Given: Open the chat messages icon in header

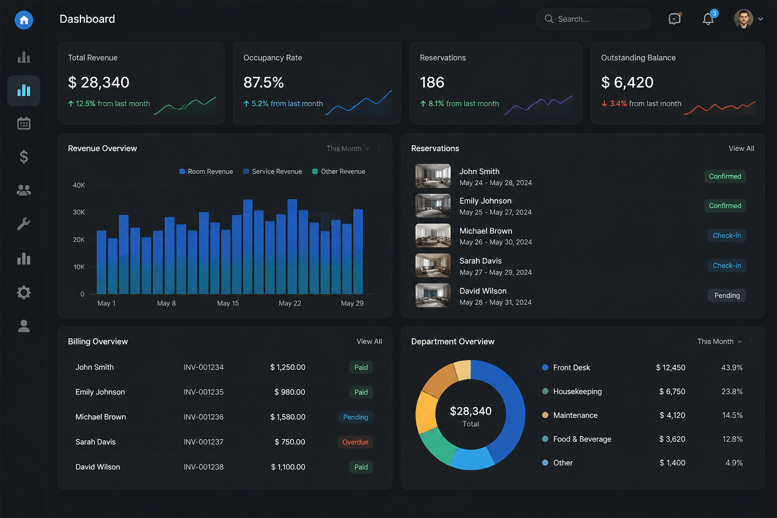Looking at the screenshot, I should [x=675, y=19].
